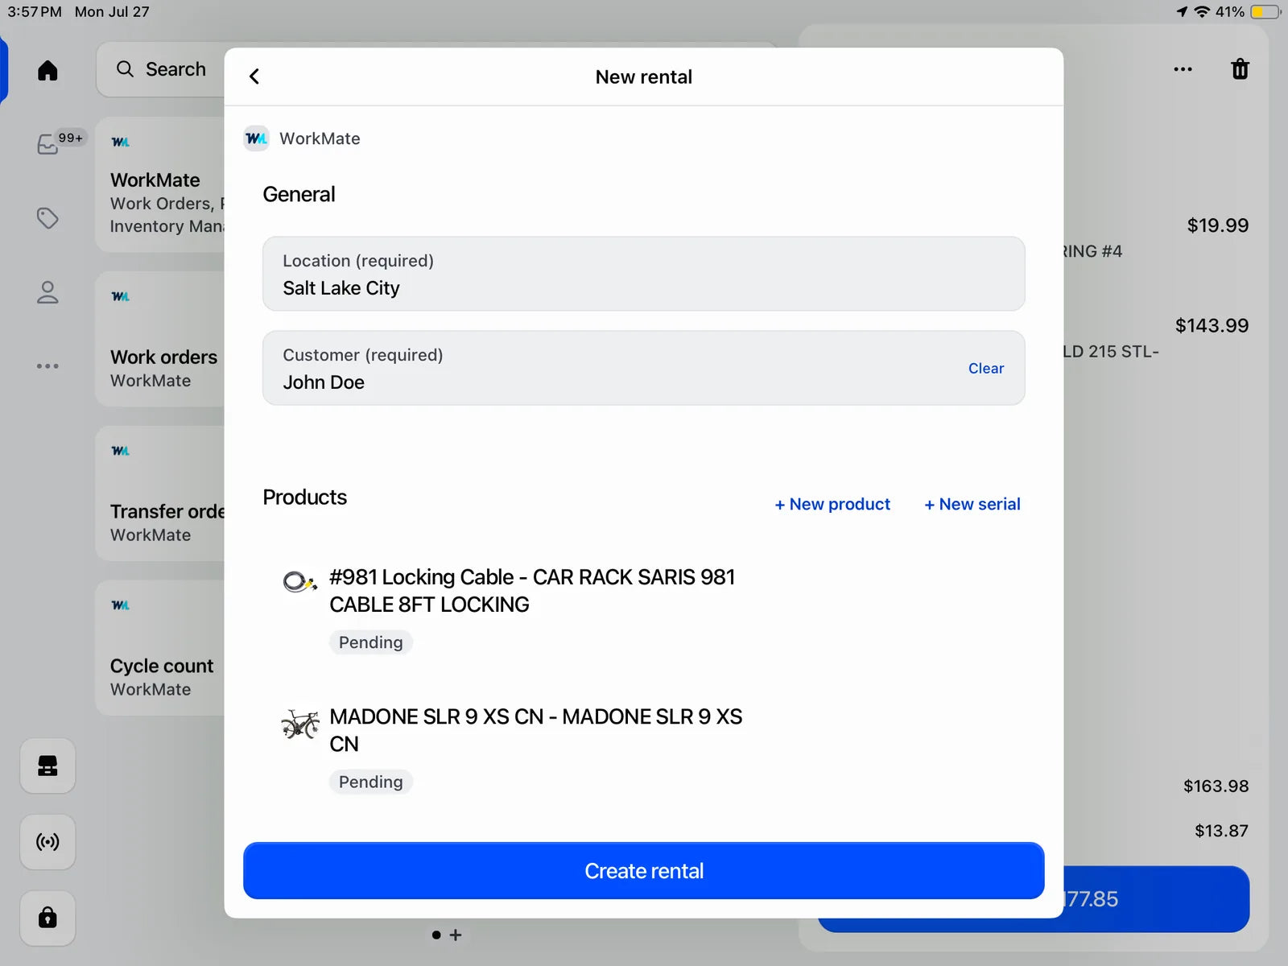Open the Cycle count tile
Viewport: 1288px width, 966px height.
point(160,648)
